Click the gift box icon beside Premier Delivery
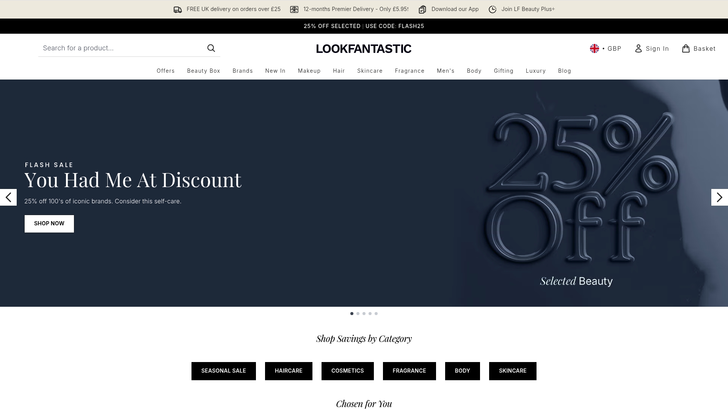 click(294, 9)
